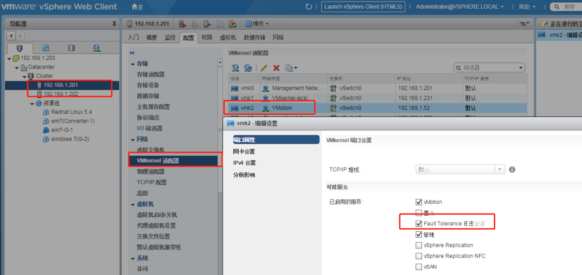Select Redhat Linux 5.4 virtual machine

[x=71, y=112]
